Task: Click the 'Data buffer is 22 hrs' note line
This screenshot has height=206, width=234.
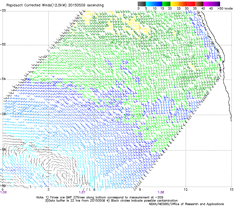Action: (111, 201)
